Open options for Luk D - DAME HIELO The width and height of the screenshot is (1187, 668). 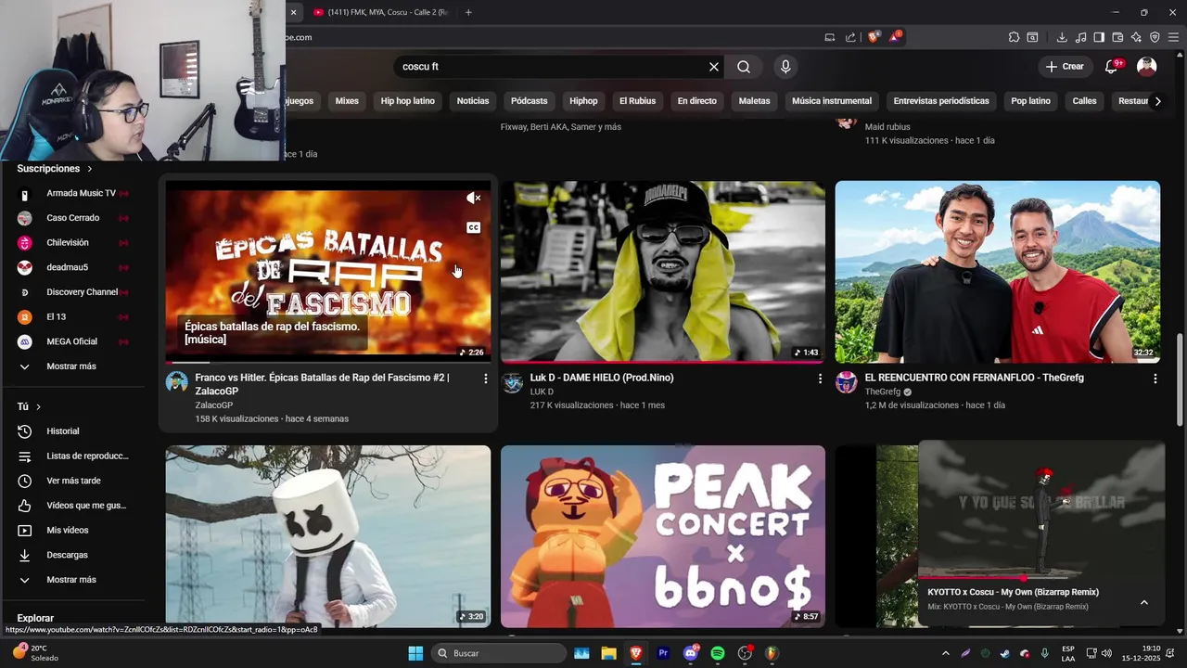pos(820,379)
